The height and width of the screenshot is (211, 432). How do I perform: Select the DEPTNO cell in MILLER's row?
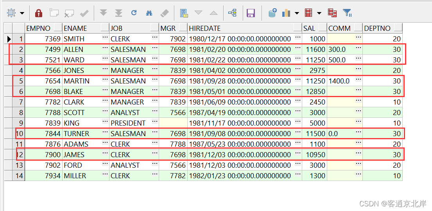coord(382,176)
